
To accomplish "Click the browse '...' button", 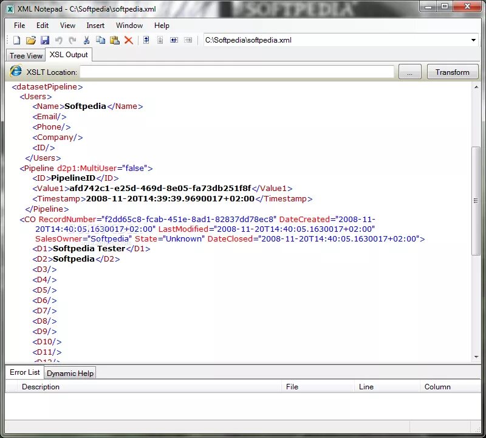I will [x=409, y=72].
